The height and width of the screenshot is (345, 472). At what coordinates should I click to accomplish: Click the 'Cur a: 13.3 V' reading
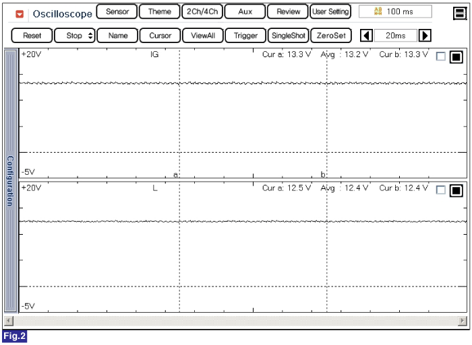[x=287, y=54]
